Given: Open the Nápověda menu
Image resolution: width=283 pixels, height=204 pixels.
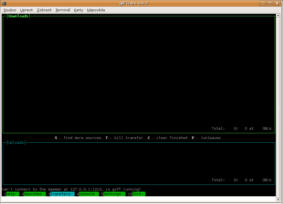Looking at the screenshot, I should 96,10.
